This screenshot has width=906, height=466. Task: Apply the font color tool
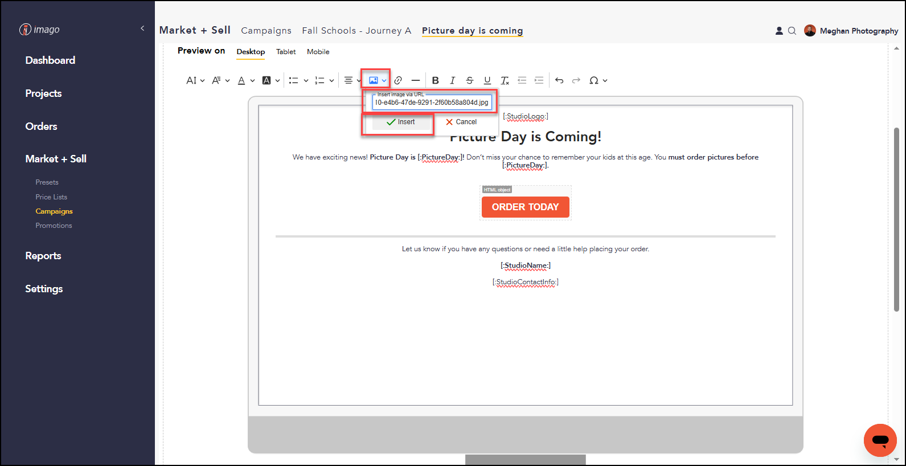pos(241,80)
